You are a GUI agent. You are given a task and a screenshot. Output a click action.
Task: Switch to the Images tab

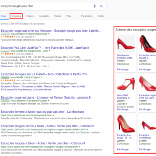pyautogui.click(x=30, y=16)
